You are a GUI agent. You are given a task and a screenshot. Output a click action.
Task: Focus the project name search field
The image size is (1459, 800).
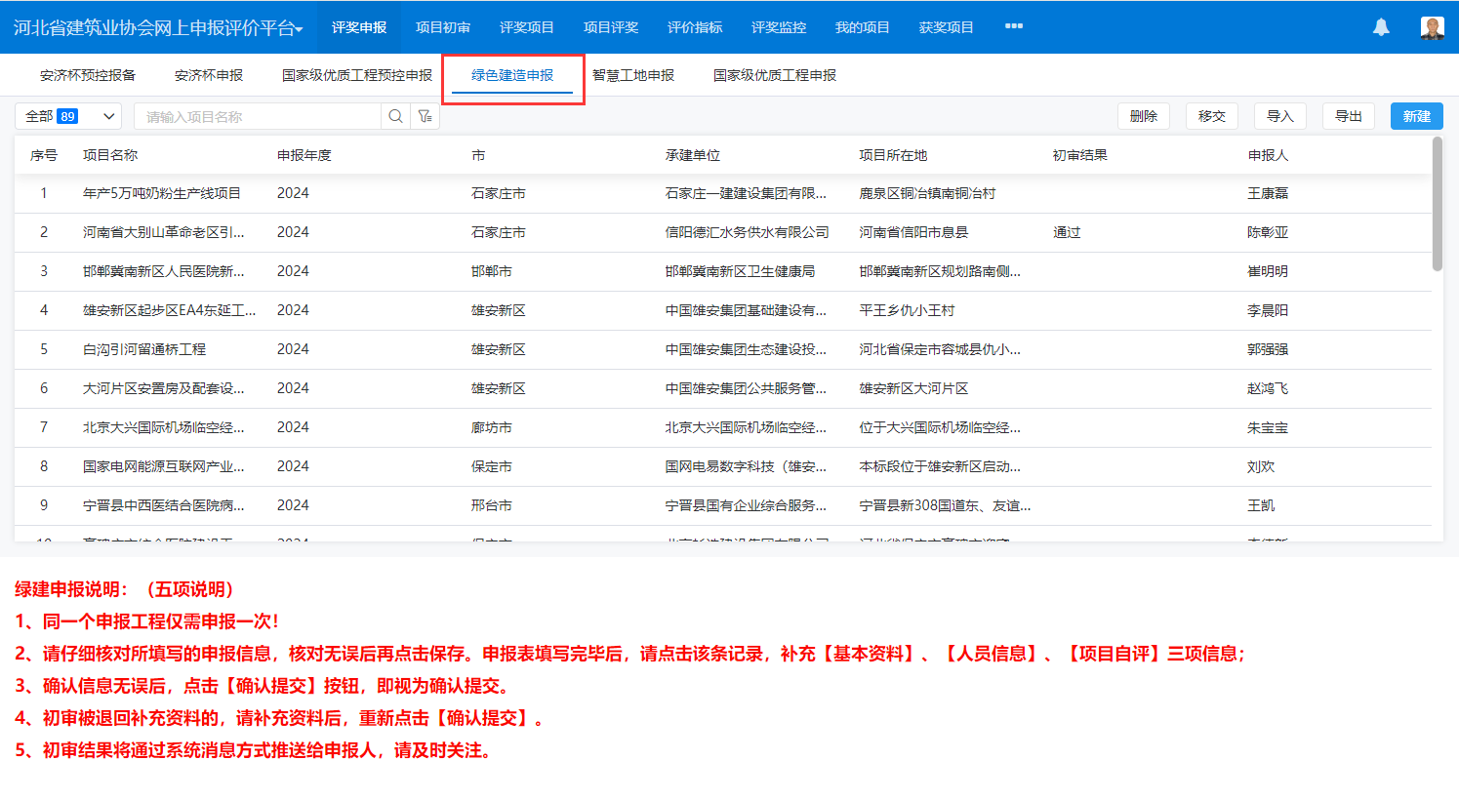pyautogui.click(x=259, y=116)
